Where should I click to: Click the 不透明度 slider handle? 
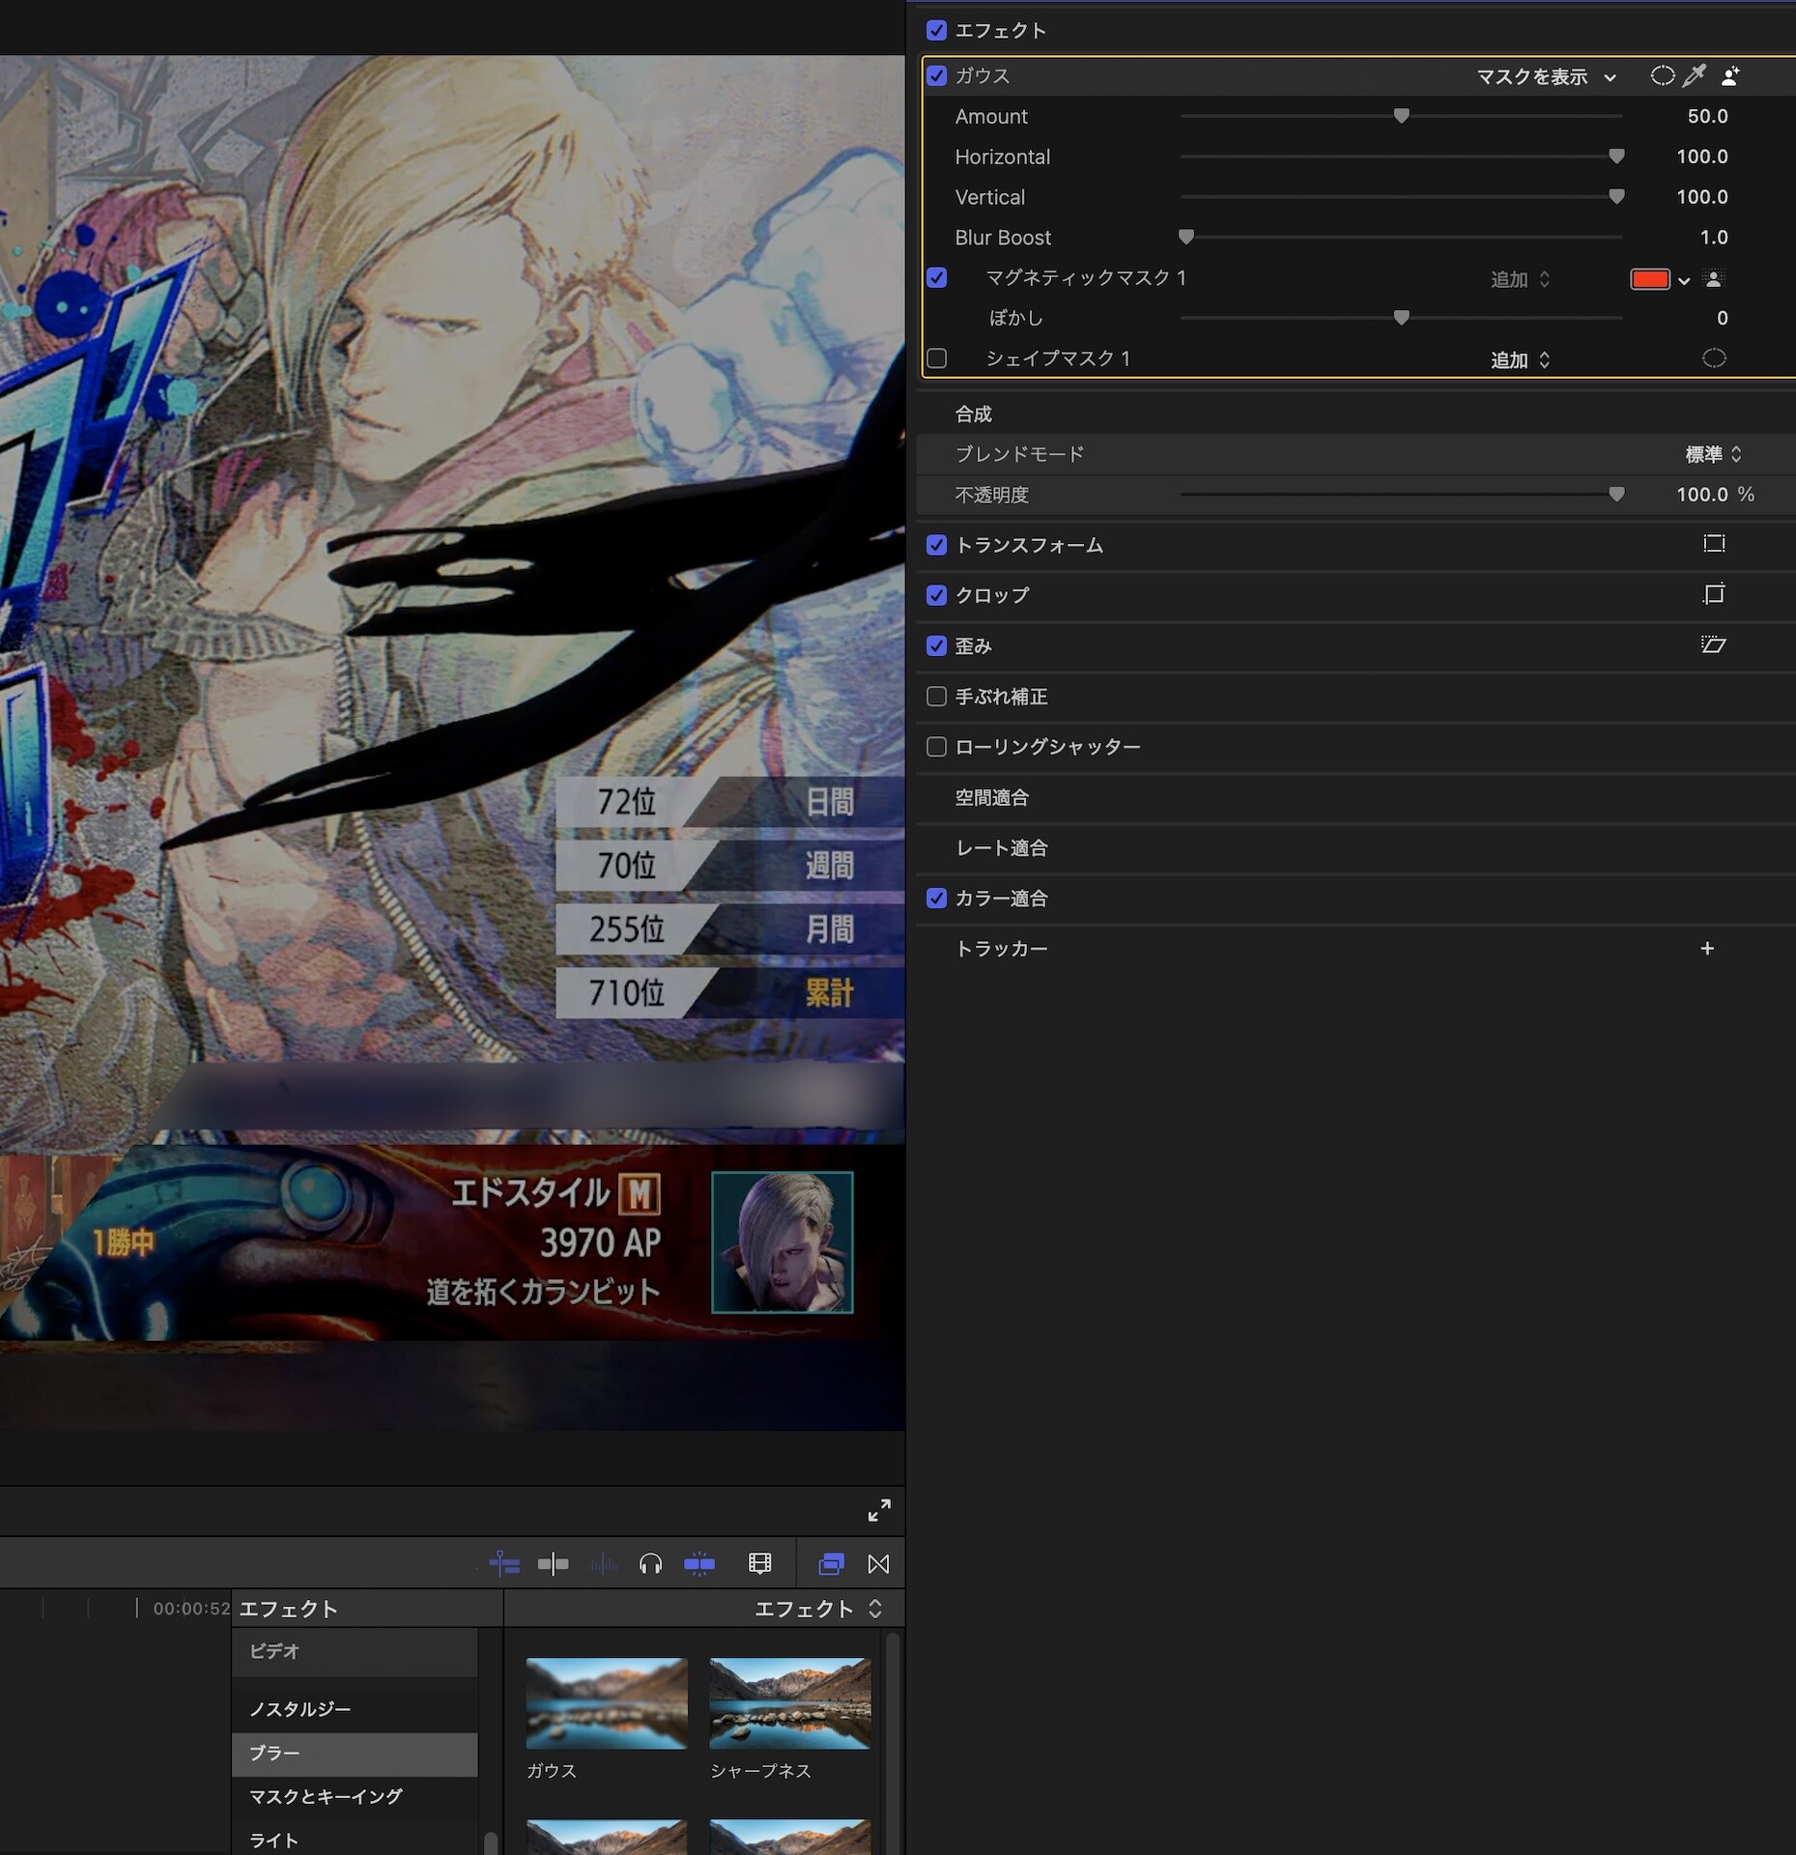[1616, 495]
